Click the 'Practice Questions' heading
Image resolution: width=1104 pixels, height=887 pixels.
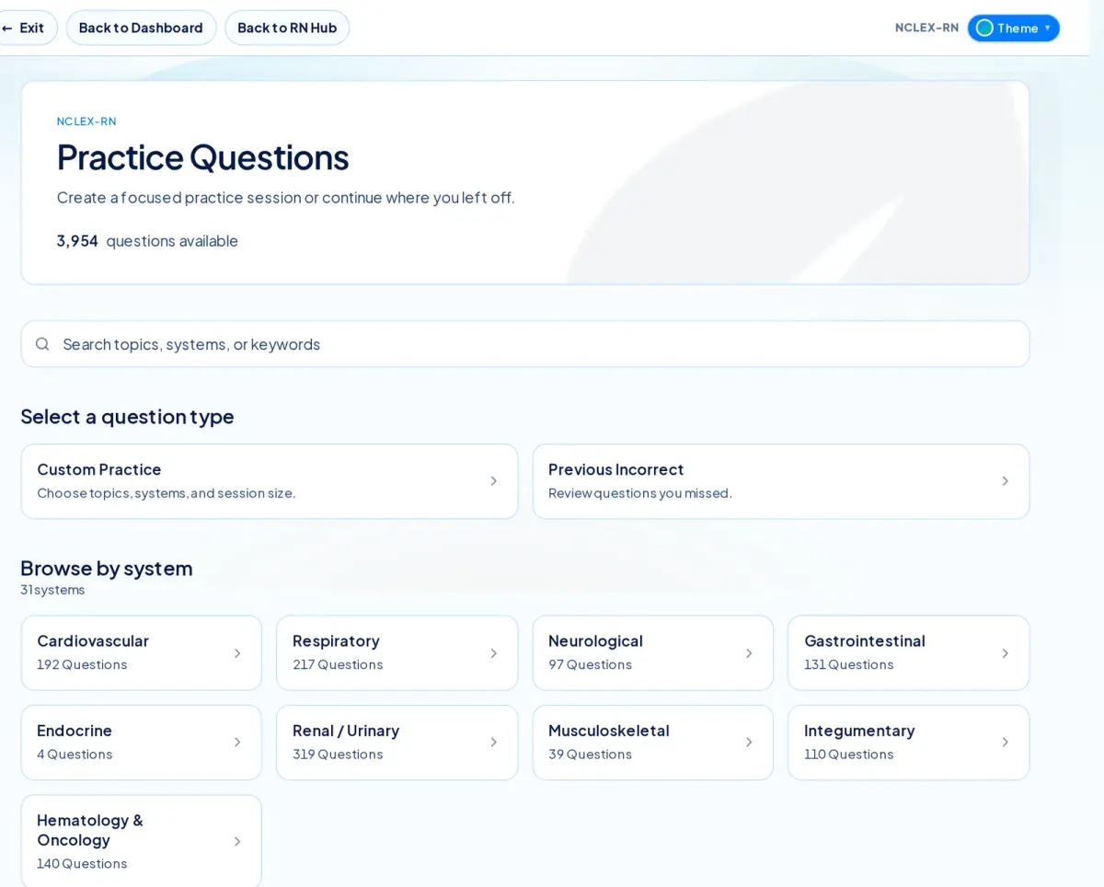[202, 157]
